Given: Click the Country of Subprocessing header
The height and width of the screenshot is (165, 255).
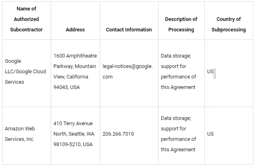Looking at the screenshot, I should pyautogui.click(x=228, y=25).
